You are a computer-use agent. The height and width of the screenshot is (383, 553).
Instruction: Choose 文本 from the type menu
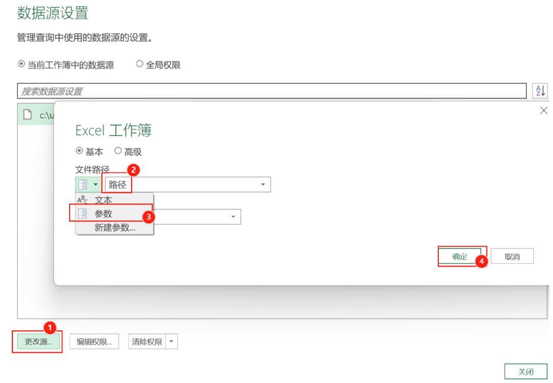(x=103, y=200)
